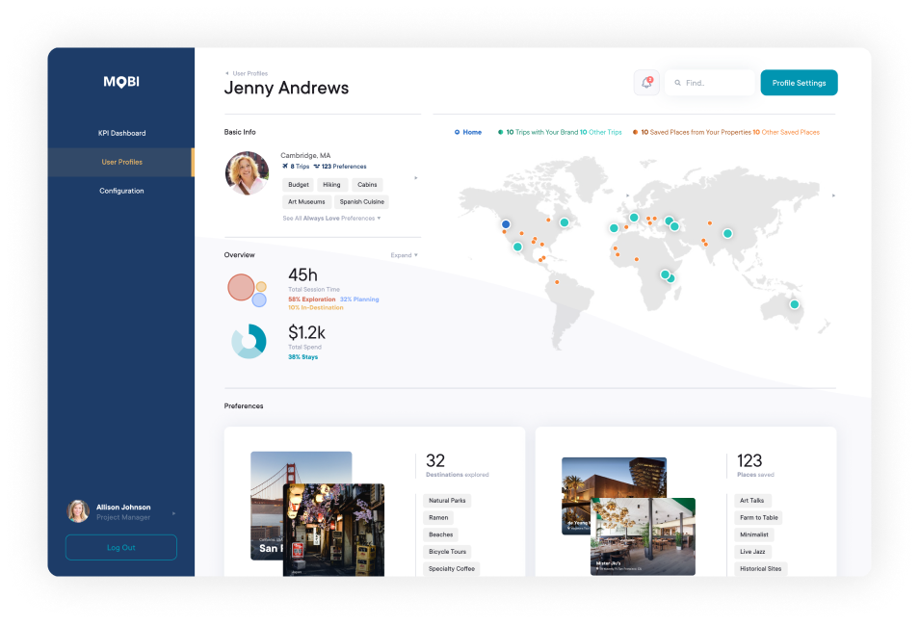
Task: Click the Find search field
Action: click(713, 83)
